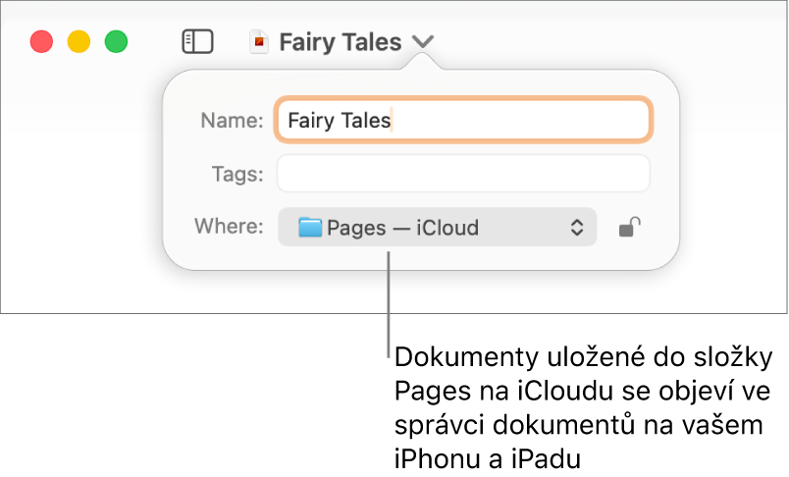Click the blue Pages folder icon
This screenshot has width=789, height=477.
[x=309, y=227]
